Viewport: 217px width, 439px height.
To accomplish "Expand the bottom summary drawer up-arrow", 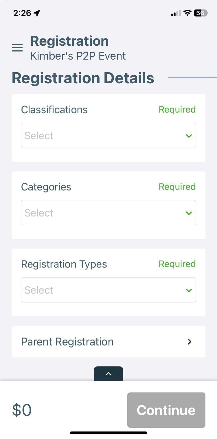I will pyautogui.click(x=108, y=374).
